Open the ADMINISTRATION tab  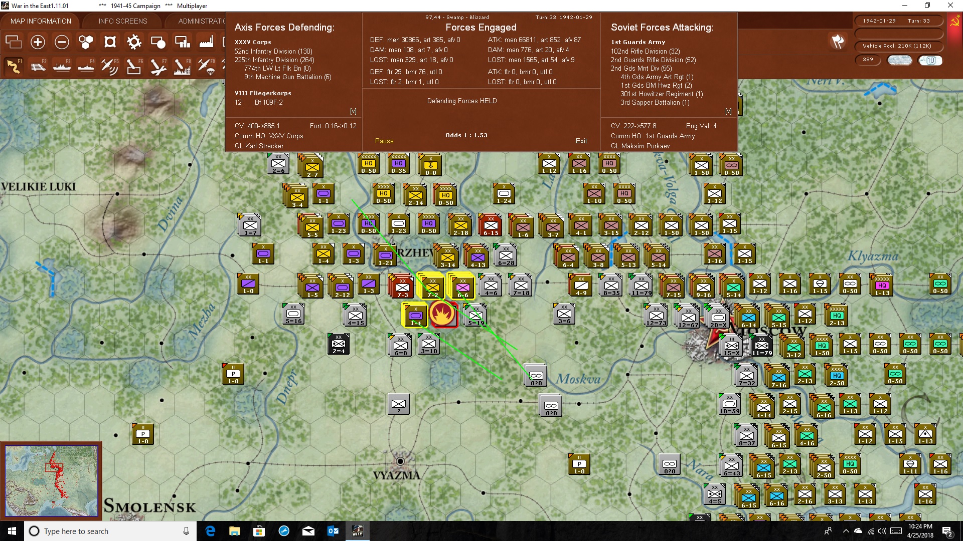click(201, 21)
